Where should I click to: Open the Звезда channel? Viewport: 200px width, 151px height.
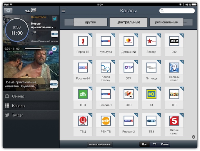click(x=151, y=45)
